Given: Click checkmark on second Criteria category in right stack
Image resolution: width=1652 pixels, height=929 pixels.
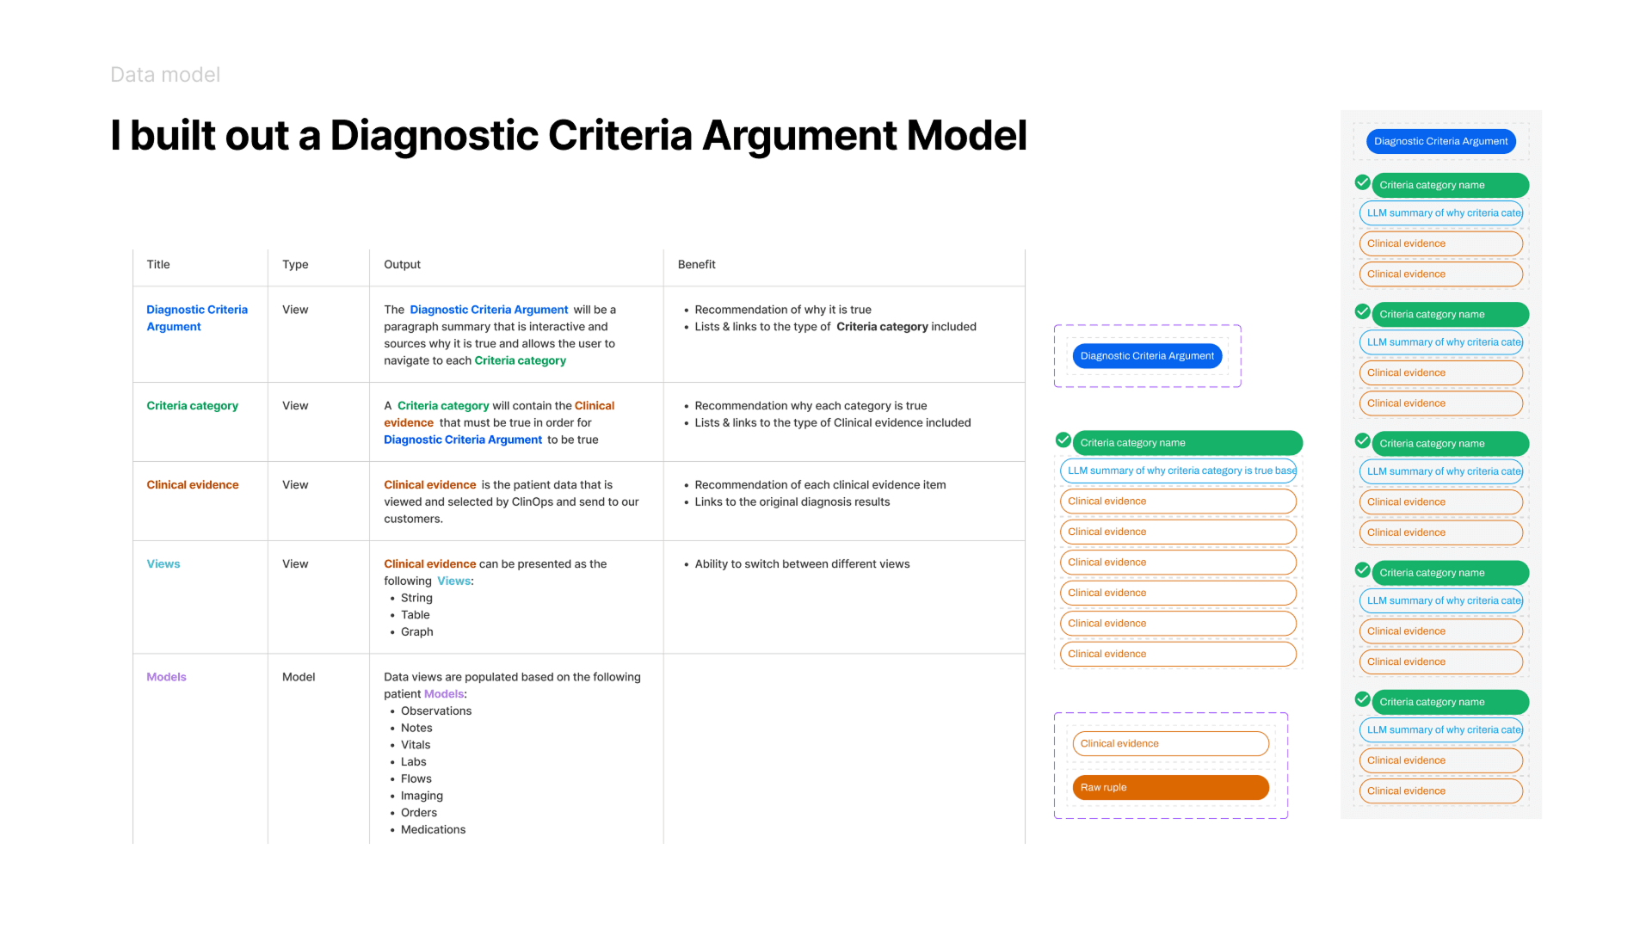Looking at the screenshot, I should pos(1362,311).
